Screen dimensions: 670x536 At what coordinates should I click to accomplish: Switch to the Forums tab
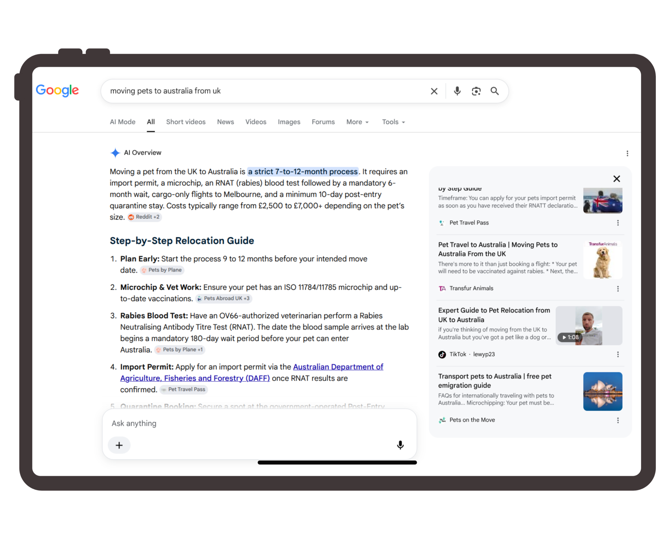323,122
